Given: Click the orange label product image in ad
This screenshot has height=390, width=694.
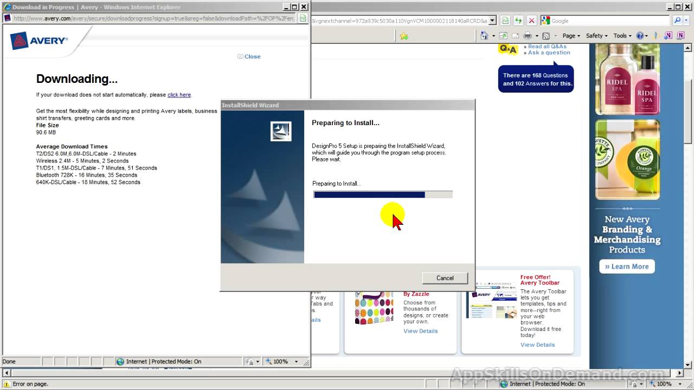Looking at the screenshot, I should tap(627, 160).
